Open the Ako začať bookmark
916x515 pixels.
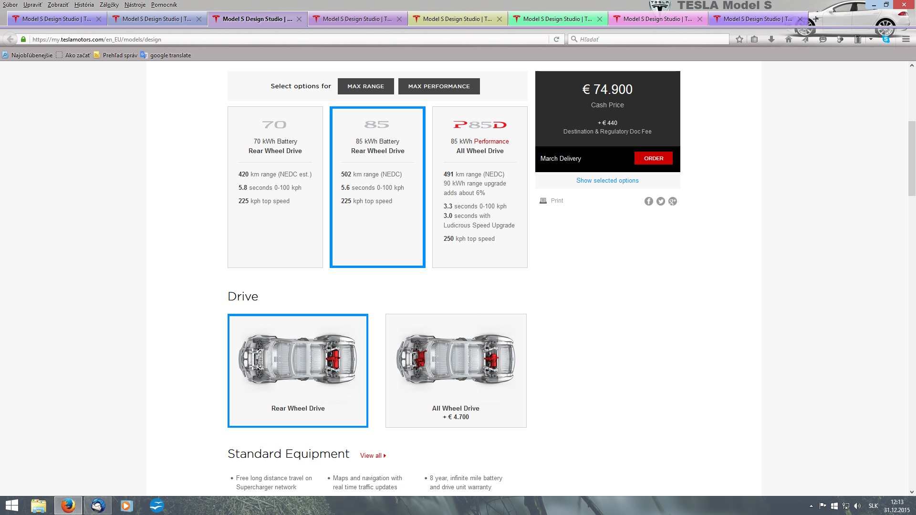point(73,55)
